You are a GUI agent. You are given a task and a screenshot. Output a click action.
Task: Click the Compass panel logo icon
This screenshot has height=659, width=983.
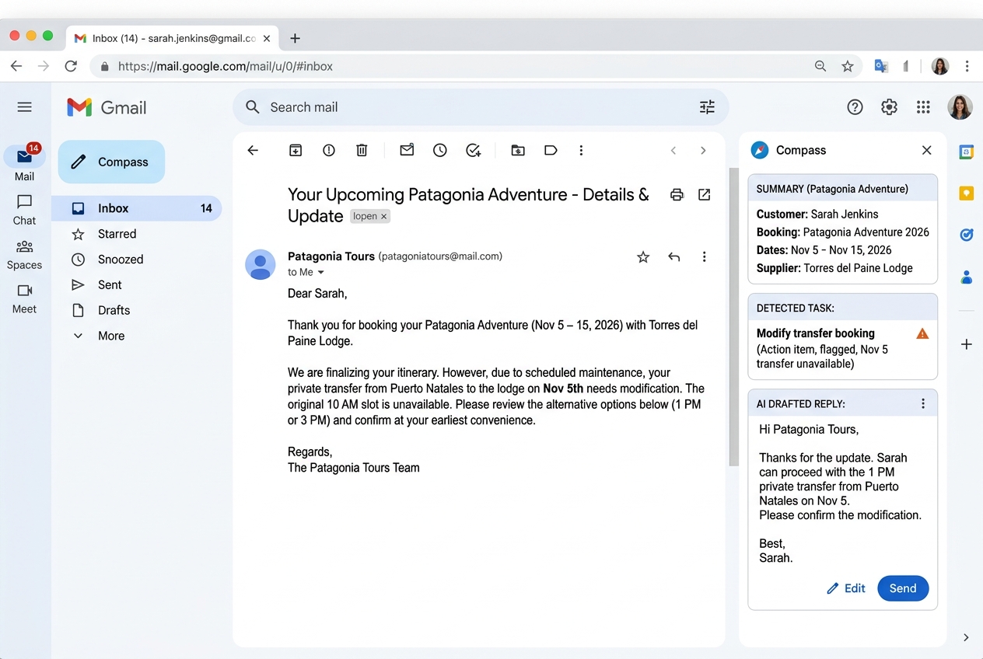760,151
